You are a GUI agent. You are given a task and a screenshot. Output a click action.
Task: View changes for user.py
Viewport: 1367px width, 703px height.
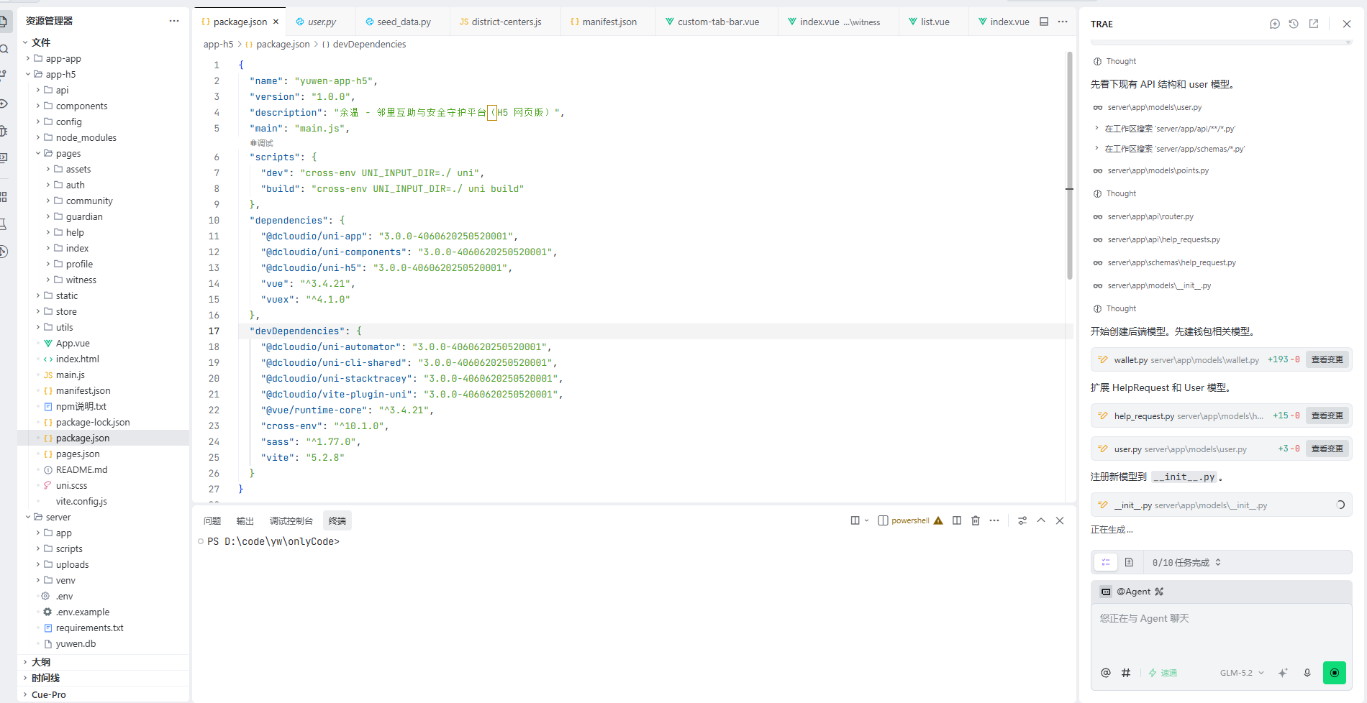[x=1327, y=449]
